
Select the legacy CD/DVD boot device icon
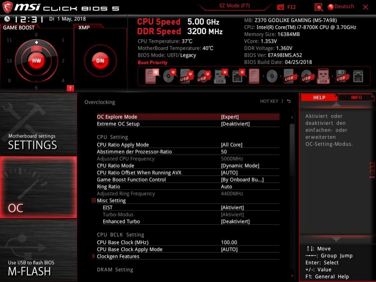coord(272,76)
